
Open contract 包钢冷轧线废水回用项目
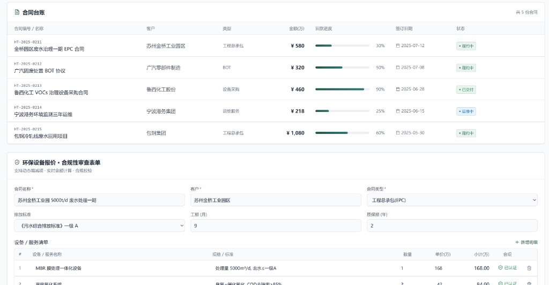(x=41, y=136)
